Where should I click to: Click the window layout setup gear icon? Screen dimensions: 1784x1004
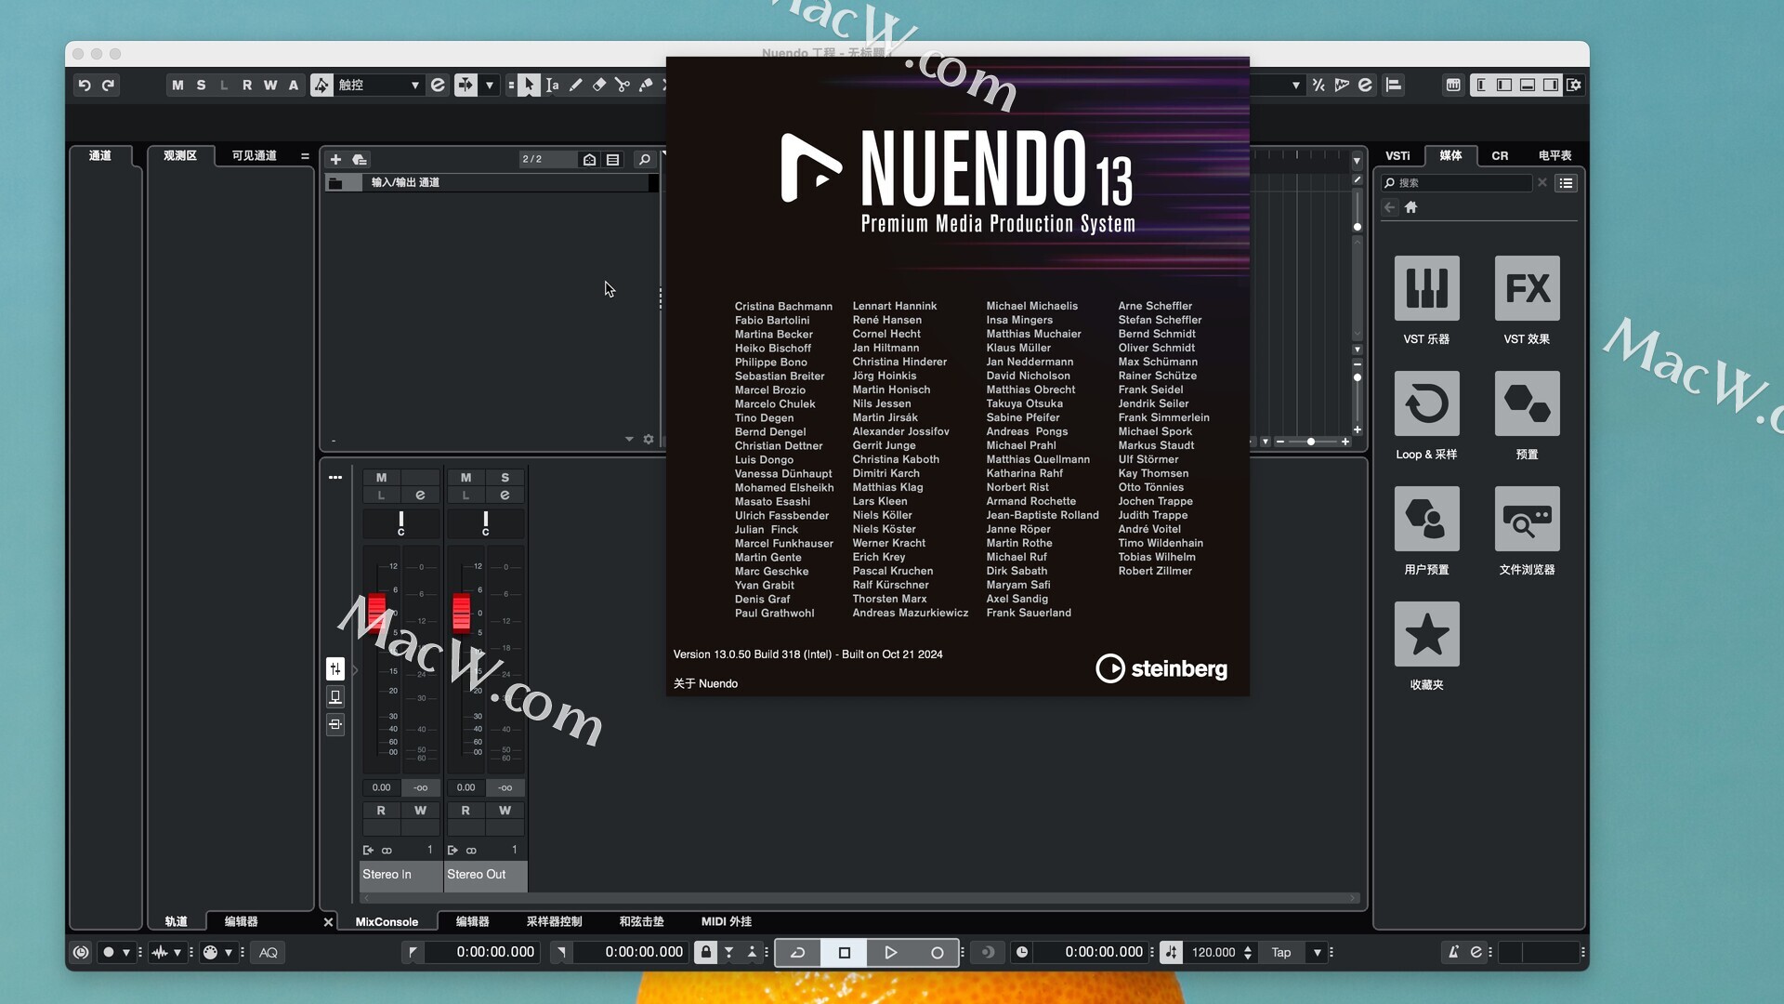click(x=1574, y=85)
